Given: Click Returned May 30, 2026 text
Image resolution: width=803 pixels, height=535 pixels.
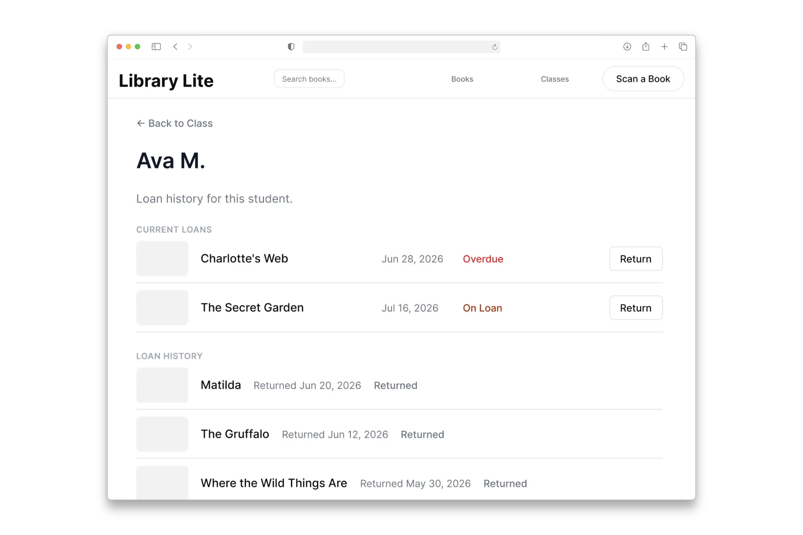Looking at the screenshot, I should click(415, 484).
